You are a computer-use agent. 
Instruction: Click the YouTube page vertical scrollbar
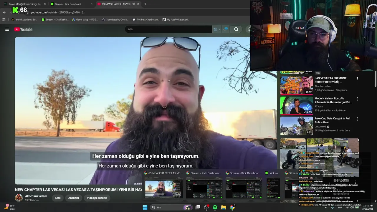(x=375, y=79)
